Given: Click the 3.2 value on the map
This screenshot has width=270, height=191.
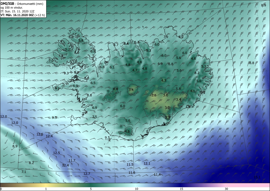Looking at the screenshot, I should [x=167, y=107].
